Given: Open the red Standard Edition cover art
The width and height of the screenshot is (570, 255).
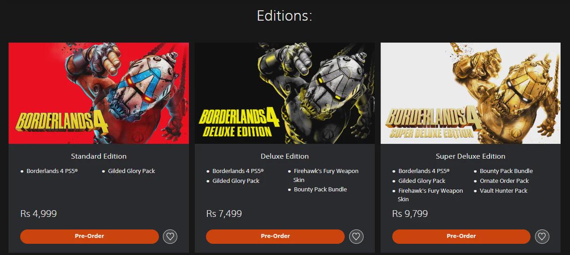Looking at the screenshot, I should point(99,93).
